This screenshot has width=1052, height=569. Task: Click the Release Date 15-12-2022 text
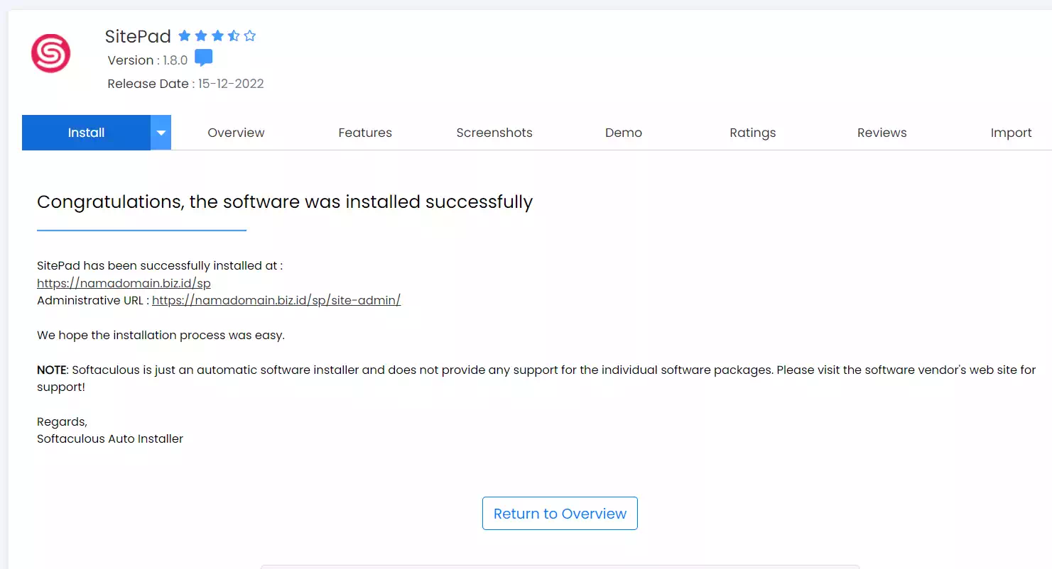pyautogui.click(x=186, y=84)
